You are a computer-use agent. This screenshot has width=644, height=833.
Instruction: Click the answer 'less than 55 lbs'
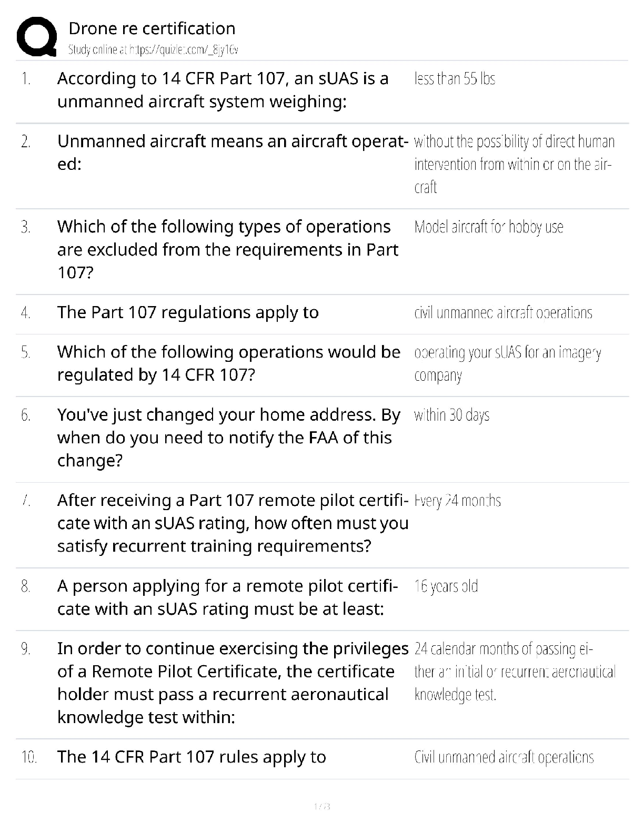click(455, 79)
